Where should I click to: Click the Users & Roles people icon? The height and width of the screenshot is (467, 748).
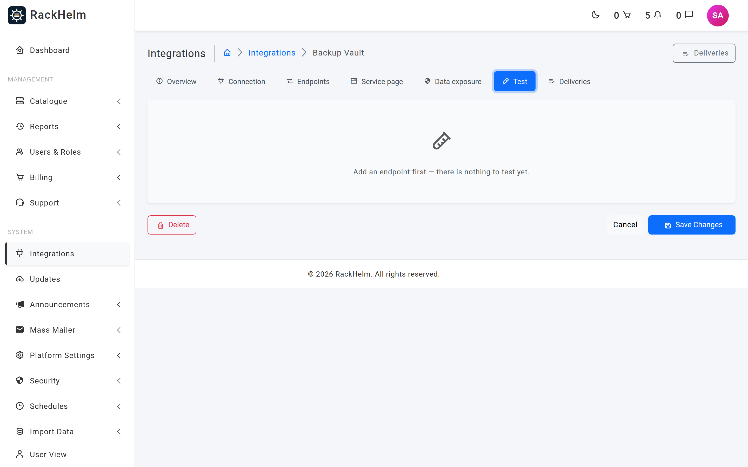tap(20, 152)
